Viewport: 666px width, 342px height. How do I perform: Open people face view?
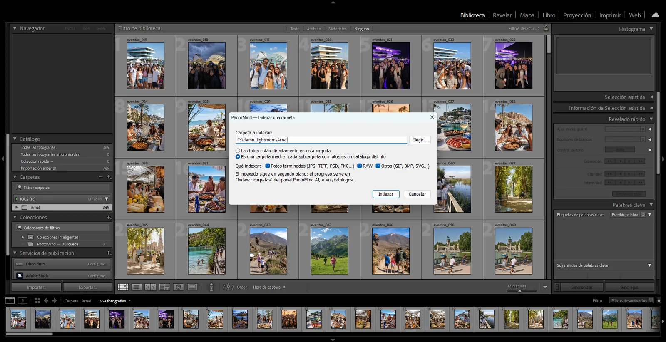coord(179,287)
